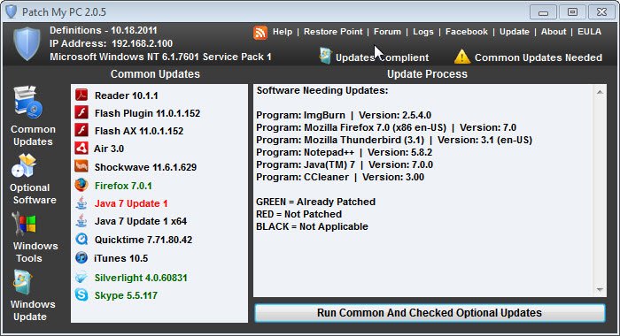Select Quicktime 7.71.80.42 entry
Viewport: 620px width, 336px height.
143,240
